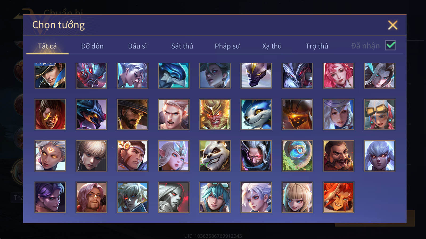
Task: Select the green swirling orb hero portrait
Action: point(297,156)
